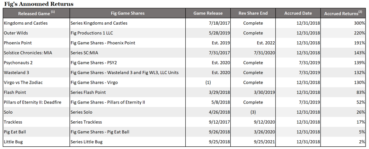
Task: Click the Released Game column header
Action: [x=36, y=13]
